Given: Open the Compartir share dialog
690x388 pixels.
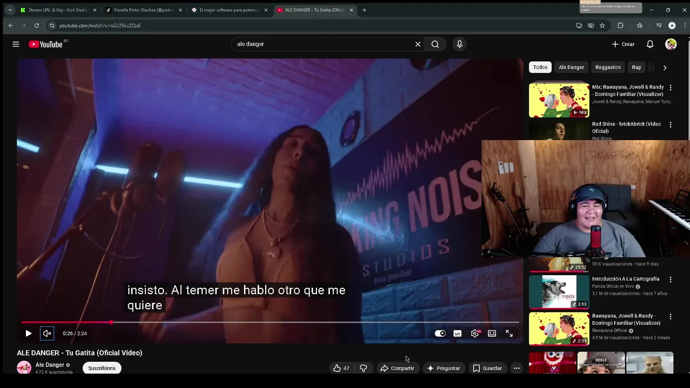Looking at the screenshot, I should (x=397, y=368).
